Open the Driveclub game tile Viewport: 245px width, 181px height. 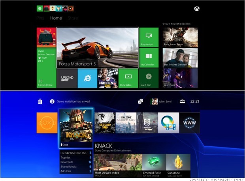pos(147,123)
